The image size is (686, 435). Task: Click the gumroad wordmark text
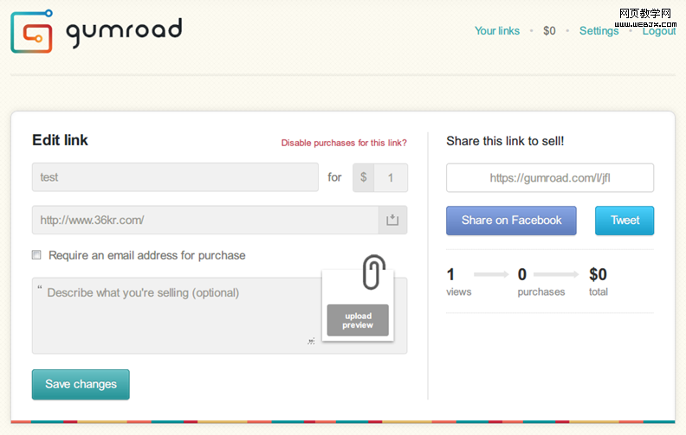tap(124, 31)
